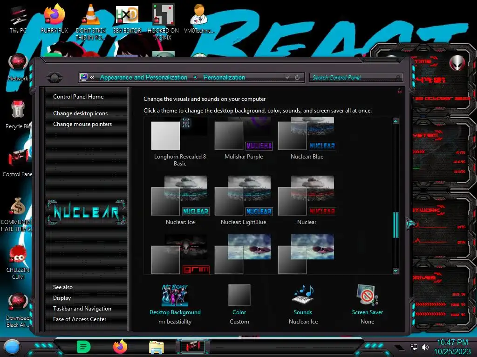The height and width of the screenshot is (357, 477).
Task: Click the refresh button in address bar
Action: pos(297,78)
